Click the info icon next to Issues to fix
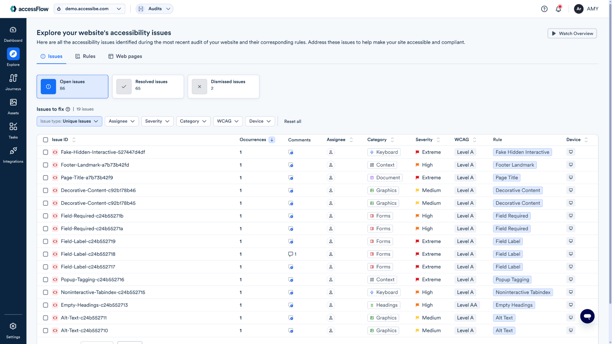Viewport: 612px width, 344px height. point(68,109)
